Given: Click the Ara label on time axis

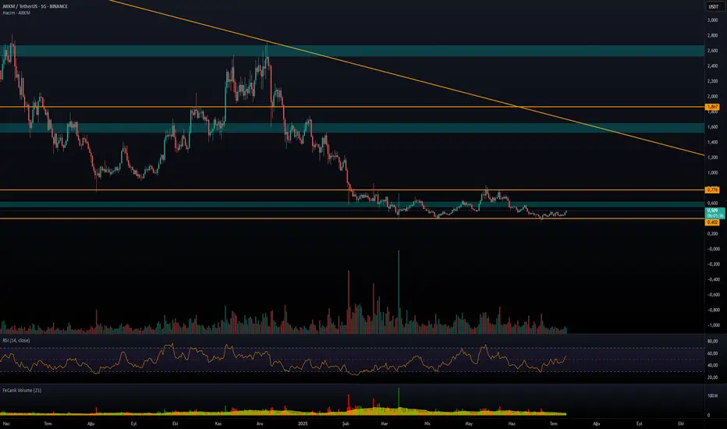Looking at the screenshot, I should click(x=260, y=424).
